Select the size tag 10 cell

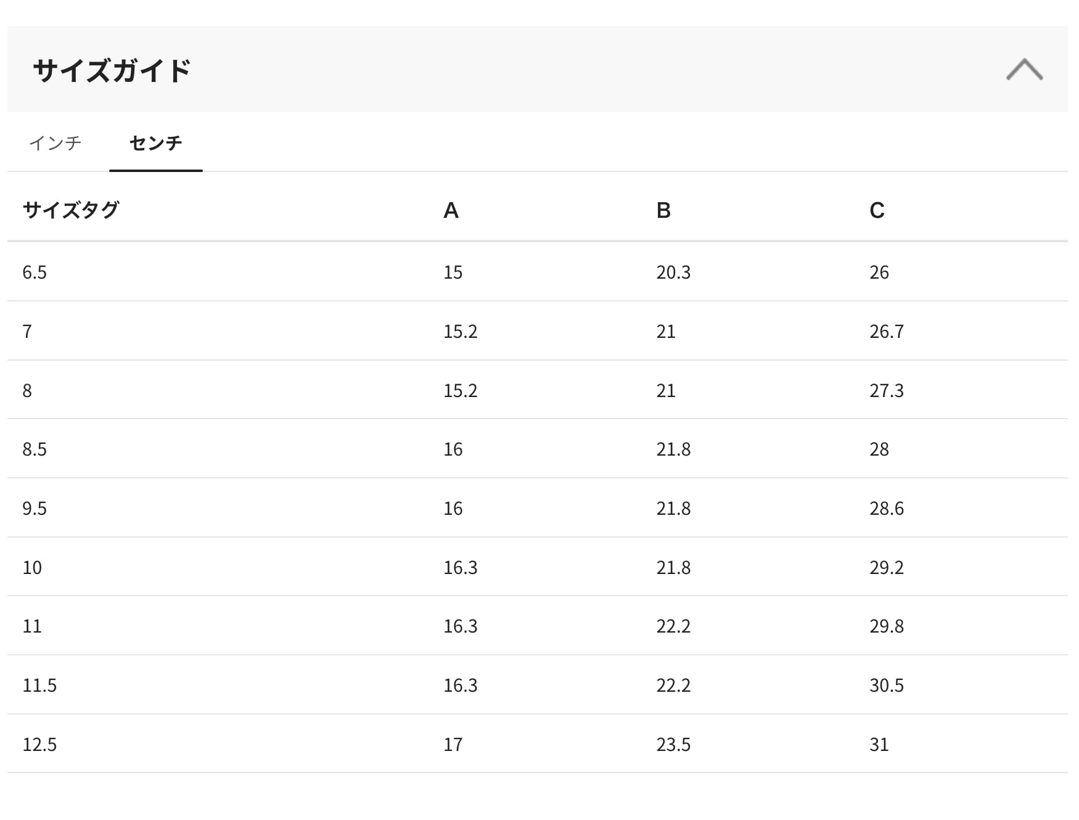click(32, 567)
